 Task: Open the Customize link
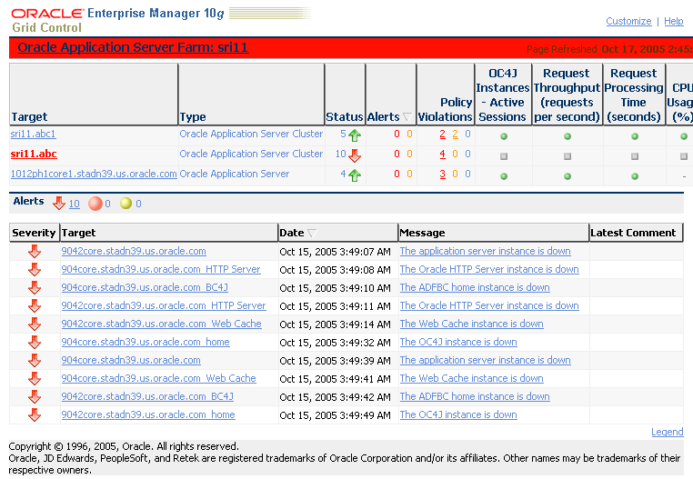pyautogui.click(x=628, y=21)
